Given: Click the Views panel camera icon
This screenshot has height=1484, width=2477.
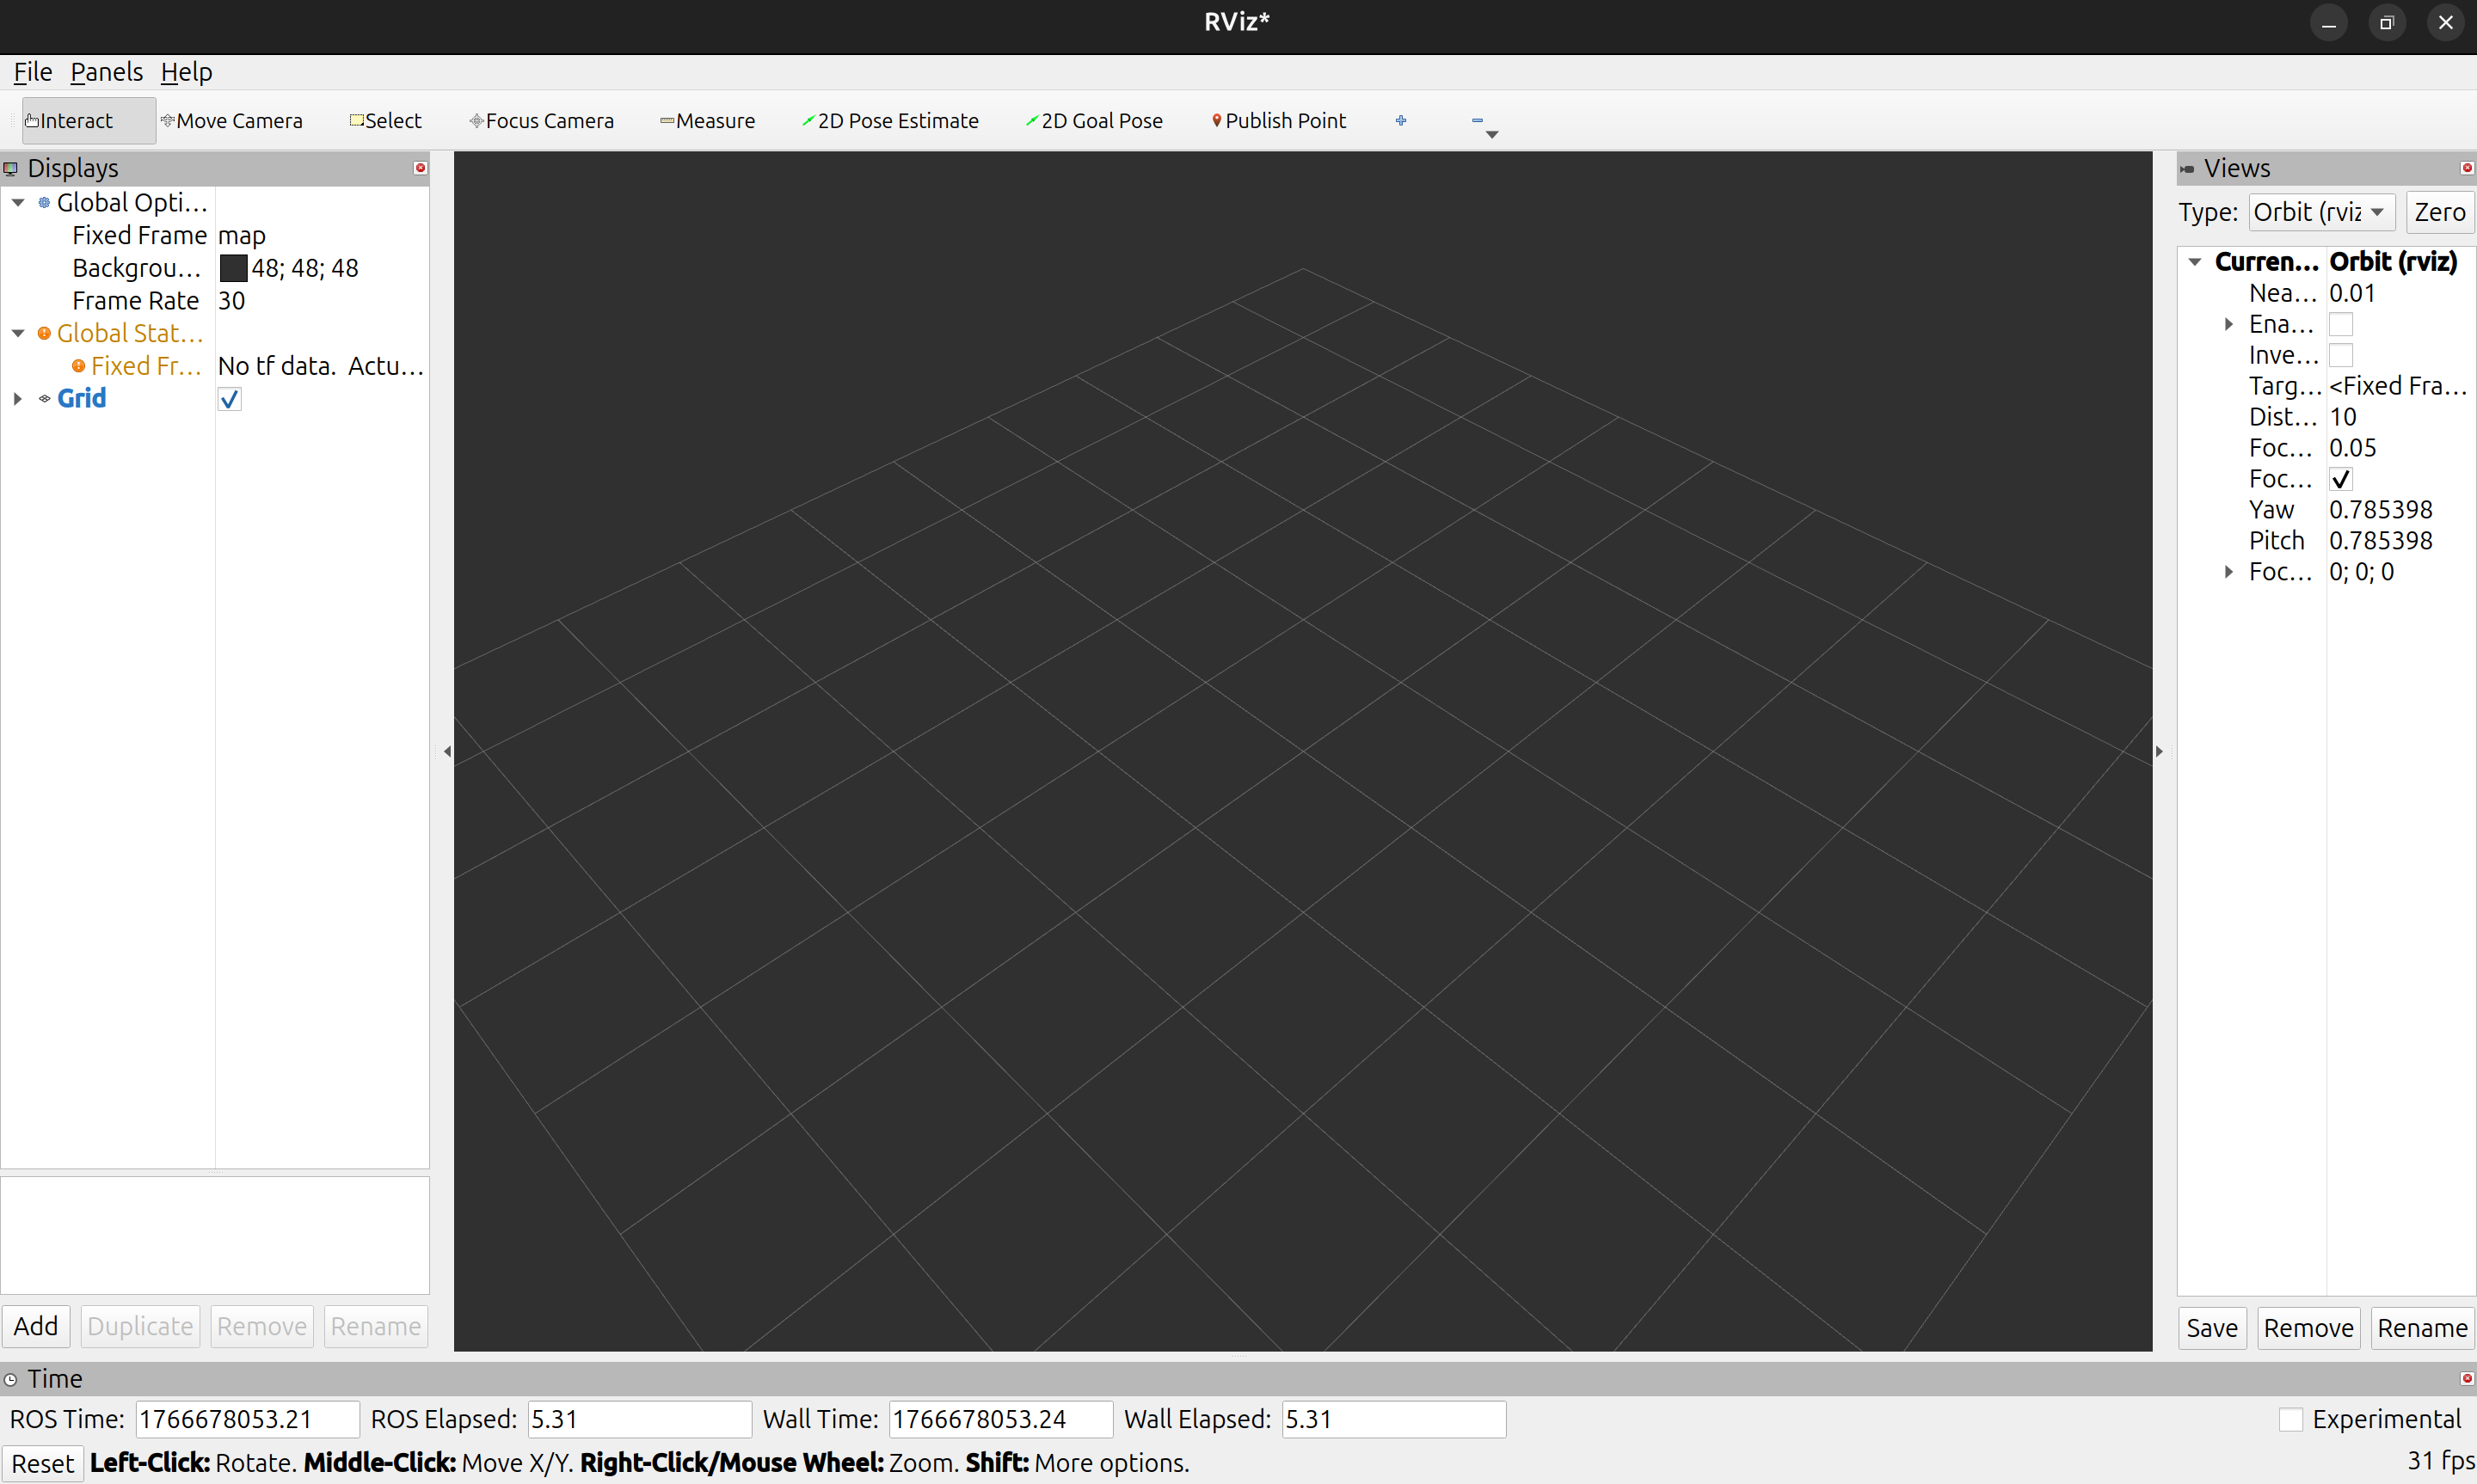Looking at the screenshot, I should 2187,169.
